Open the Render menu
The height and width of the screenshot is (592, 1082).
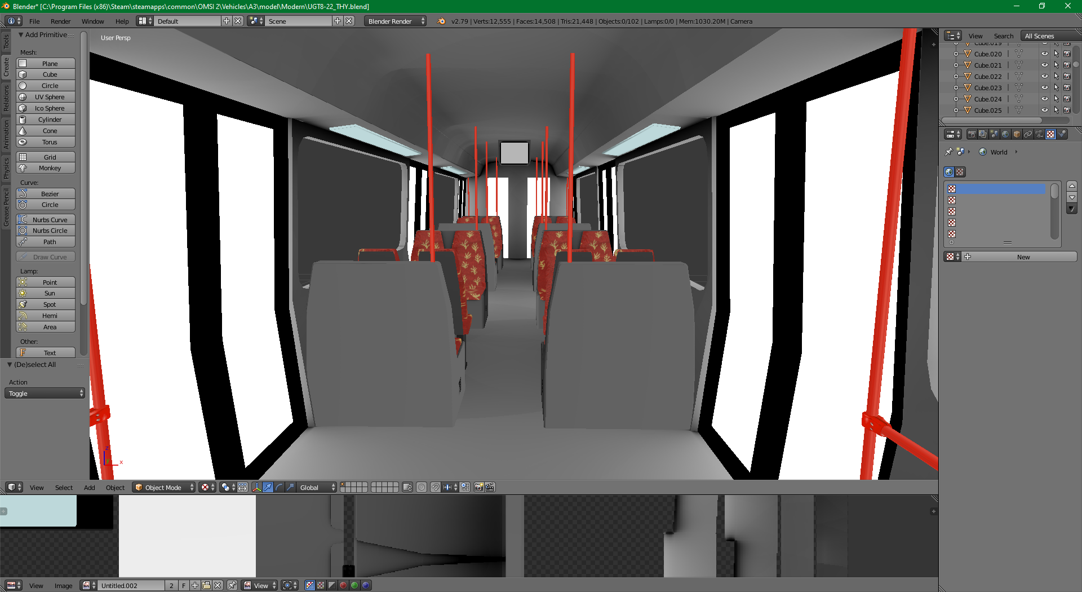60,21
